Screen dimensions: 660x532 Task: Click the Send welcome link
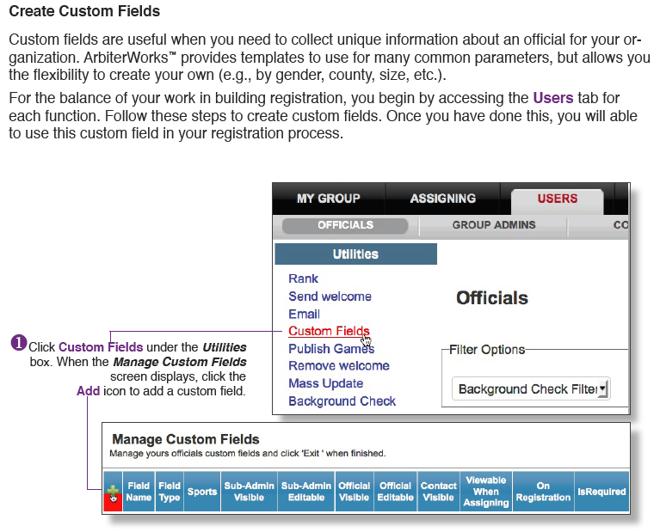click(x=330, y=297)
